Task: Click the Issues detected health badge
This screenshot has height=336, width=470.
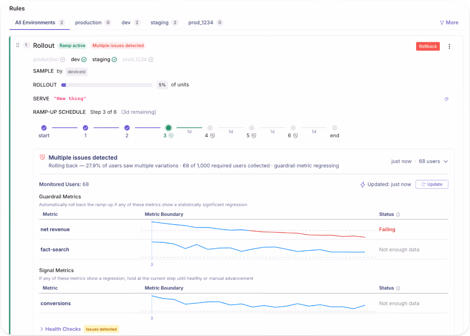Action: coord(101,329)
